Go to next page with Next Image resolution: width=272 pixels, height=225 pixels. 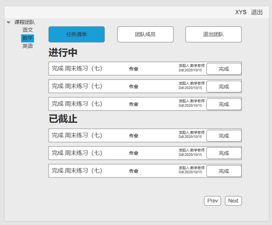[233, 201]
